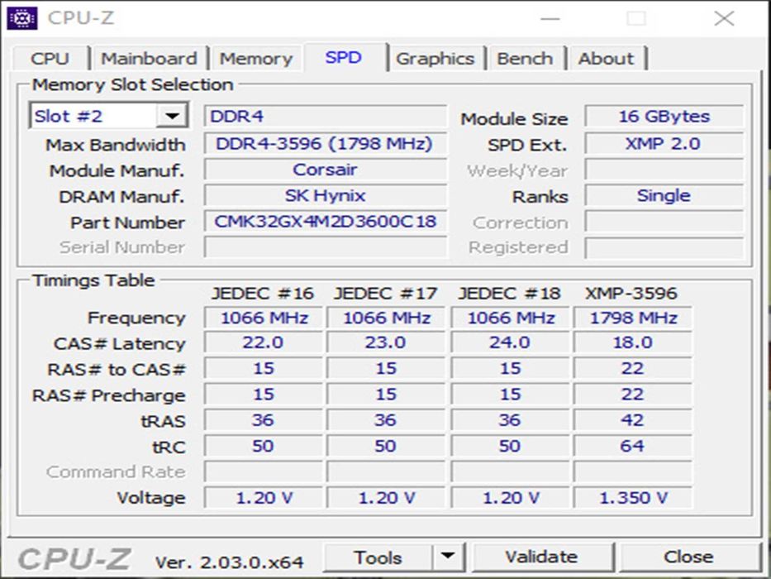Switch to the CPU tab
Viewport: 771px width, 579px height.
tap(50, 59)
